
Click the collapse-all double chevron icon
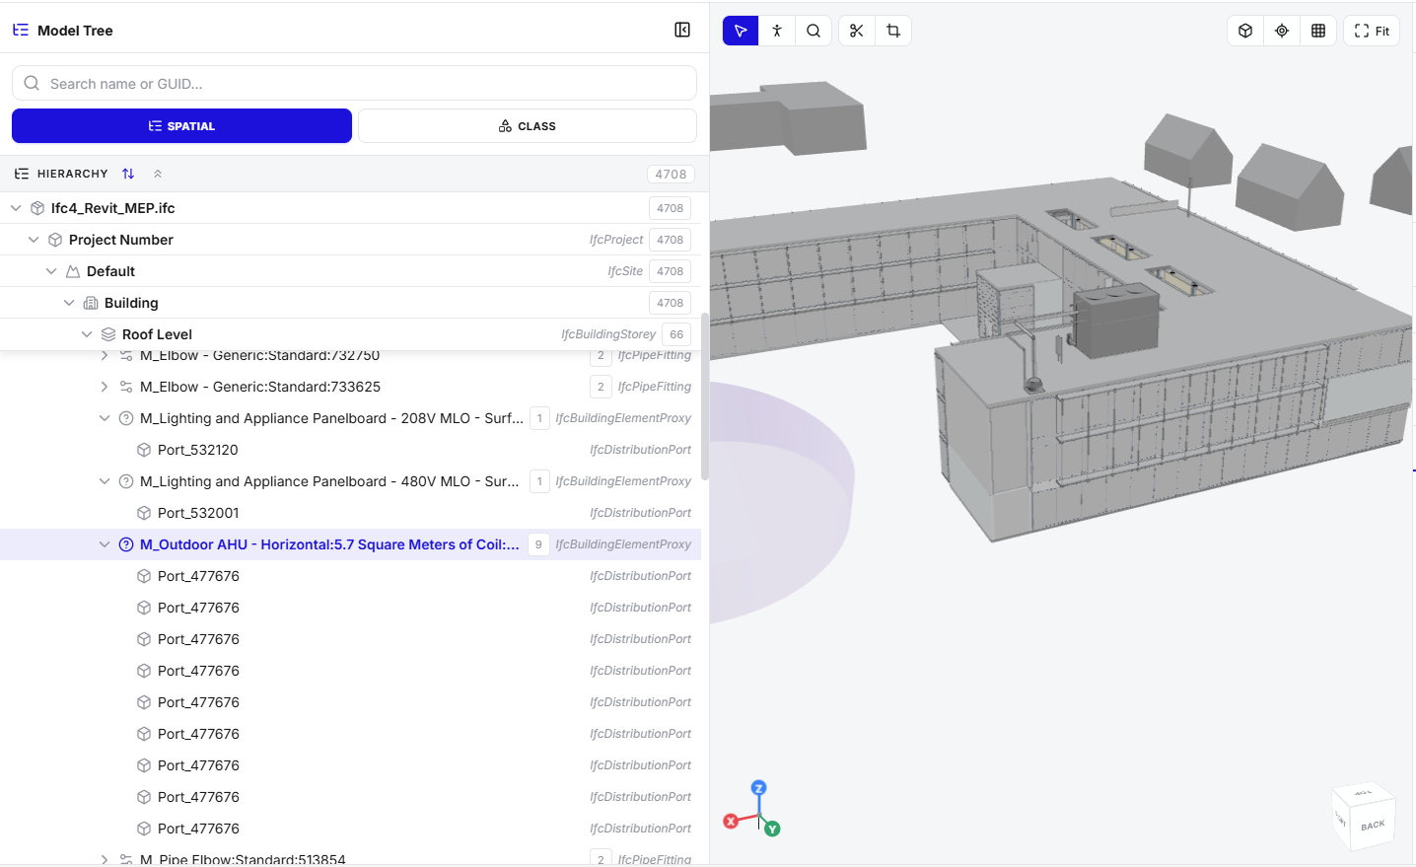point(158,174)
